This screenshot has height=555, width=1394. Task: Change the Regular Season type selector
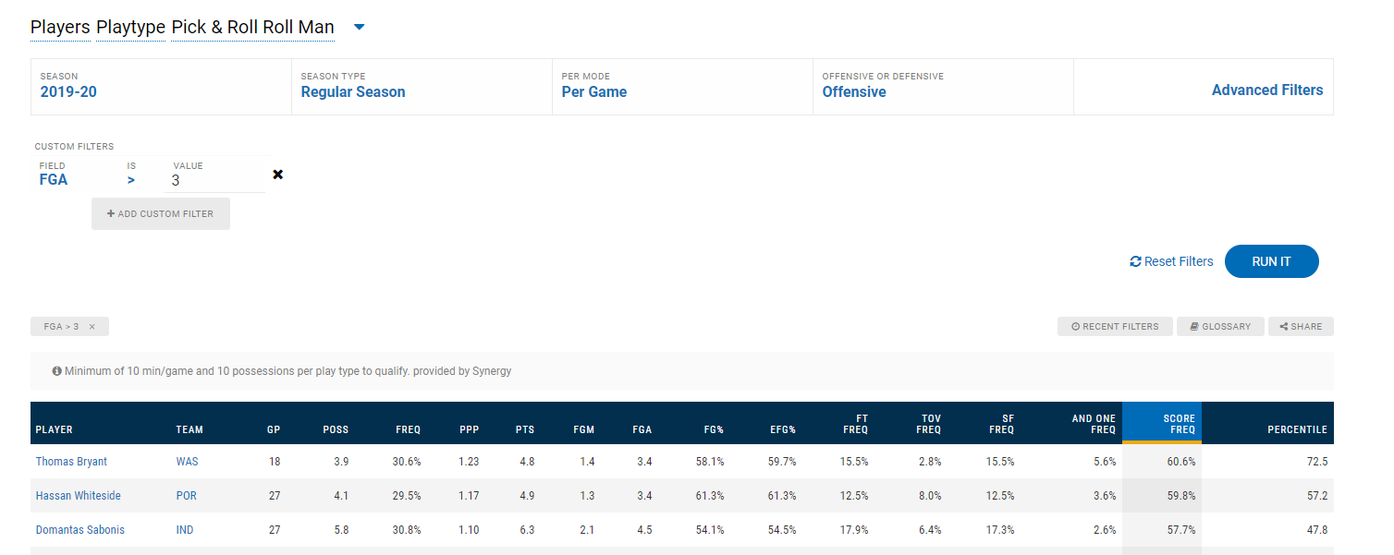353,91
